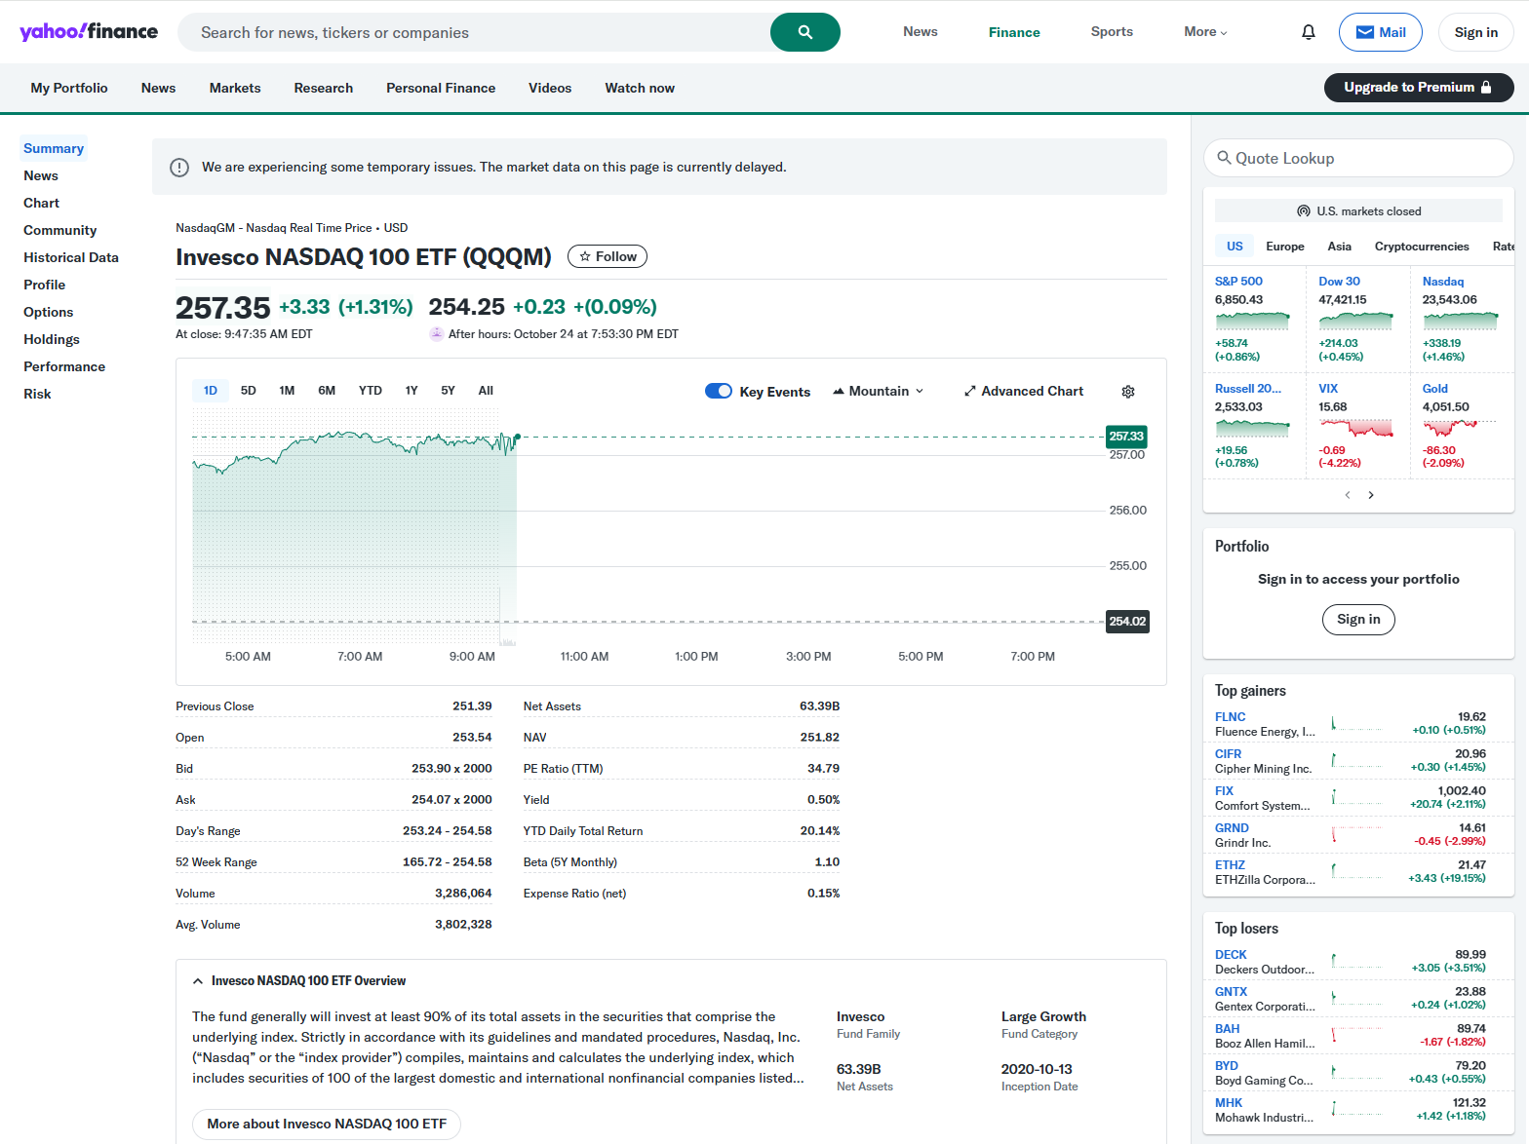Expand the More menu in header
Viewport: 1529px width, 1144px height.
click(1205, 32)
